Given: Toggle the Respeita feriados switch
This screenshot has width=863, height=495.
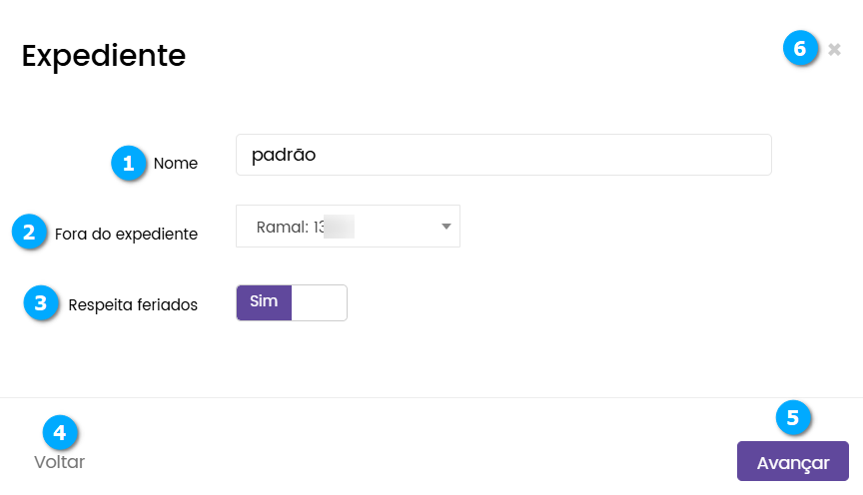Looking at the screenshot, I should coord(292,302).
